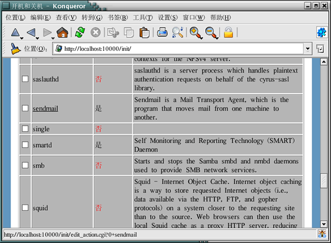331x243 pixels.
Task: Open the Home page icon
Action: coord(62,33)
